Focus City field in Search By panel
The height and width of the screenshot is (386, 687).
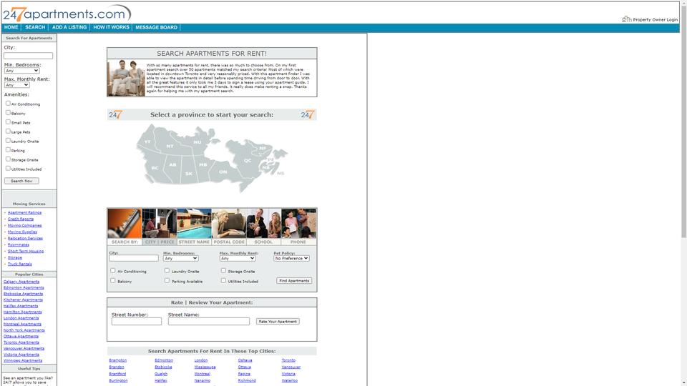pyautogui.click(x=134, y=259)
